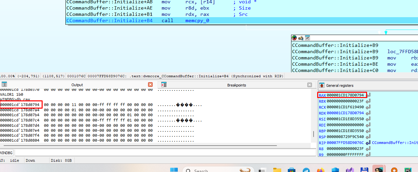Click the Breakpoints panel icon

164,85
